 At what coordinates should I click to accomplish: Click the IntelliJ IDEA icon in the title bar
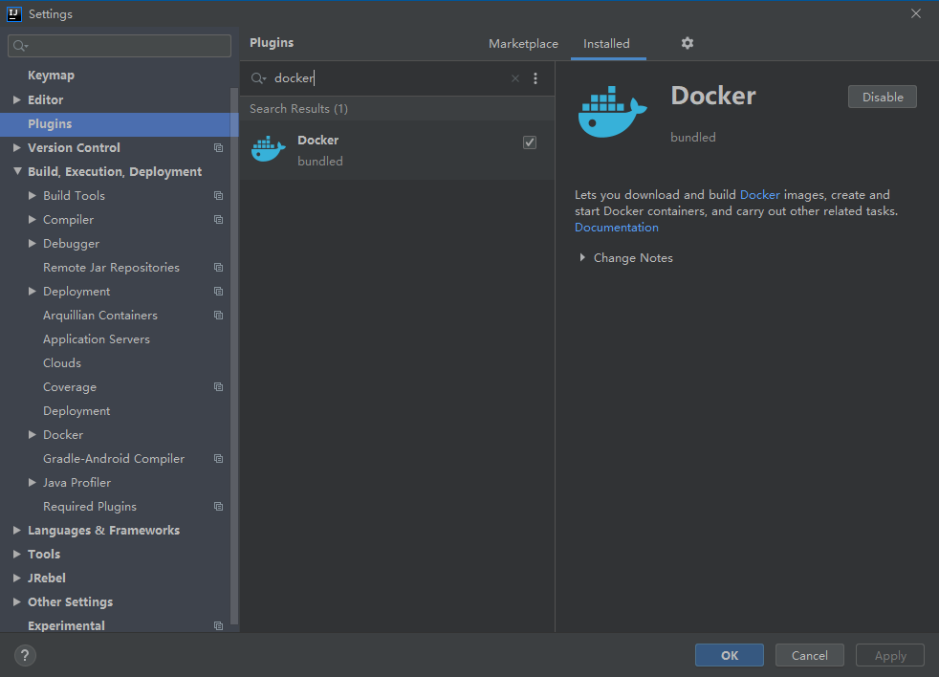tap(14, 13)
